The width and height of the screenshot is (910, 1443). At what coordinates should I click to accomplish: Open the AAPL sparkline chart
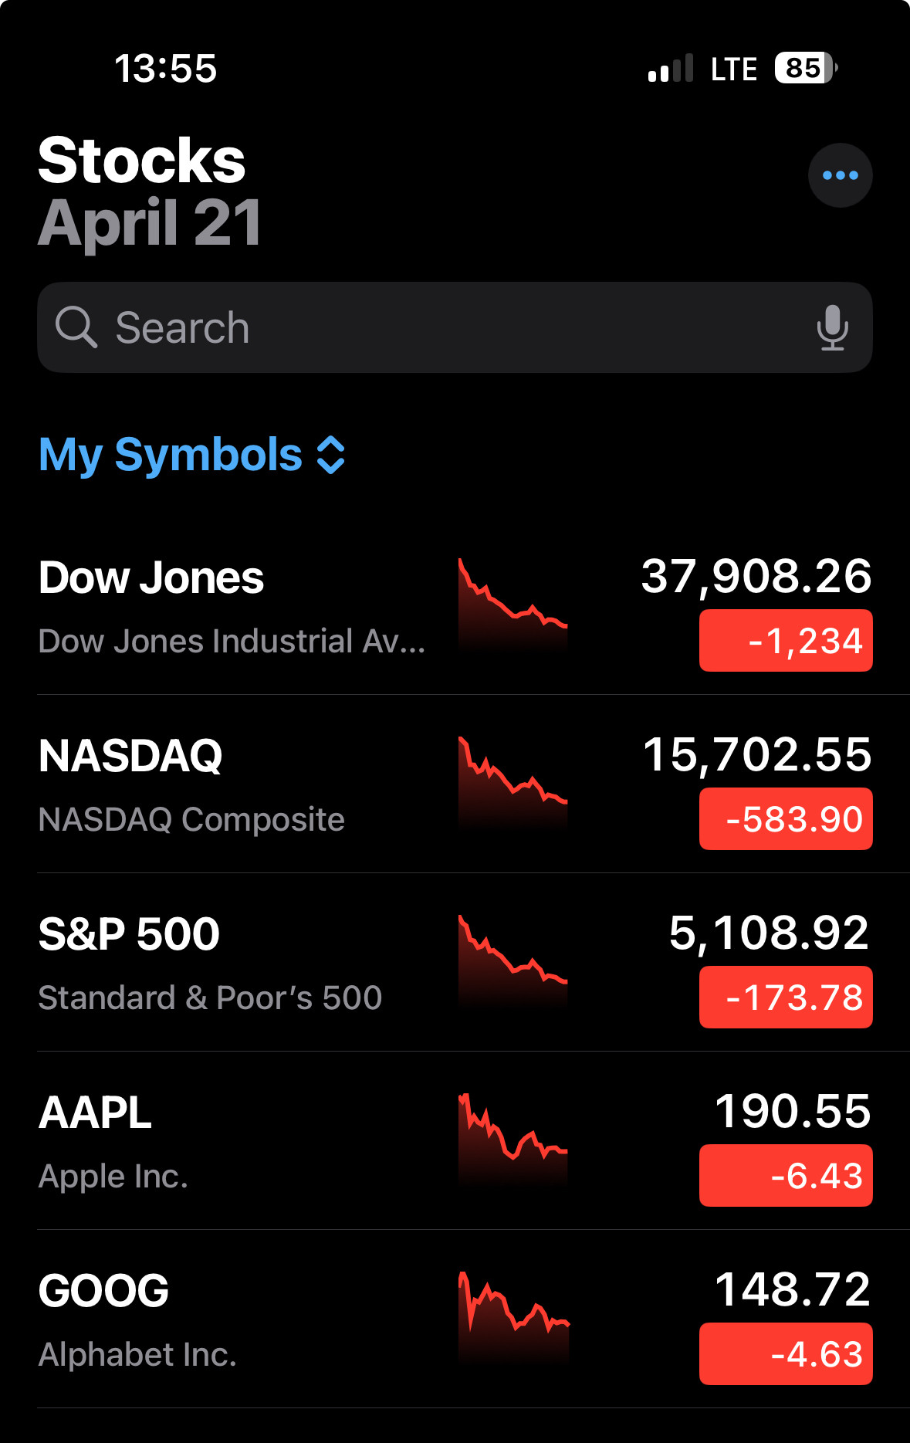tap(513, 1140)
